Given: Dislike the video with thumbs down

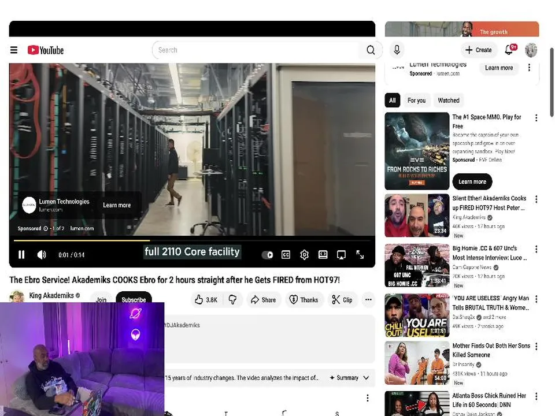Looking at the screenshot, I should click(232, 300).
